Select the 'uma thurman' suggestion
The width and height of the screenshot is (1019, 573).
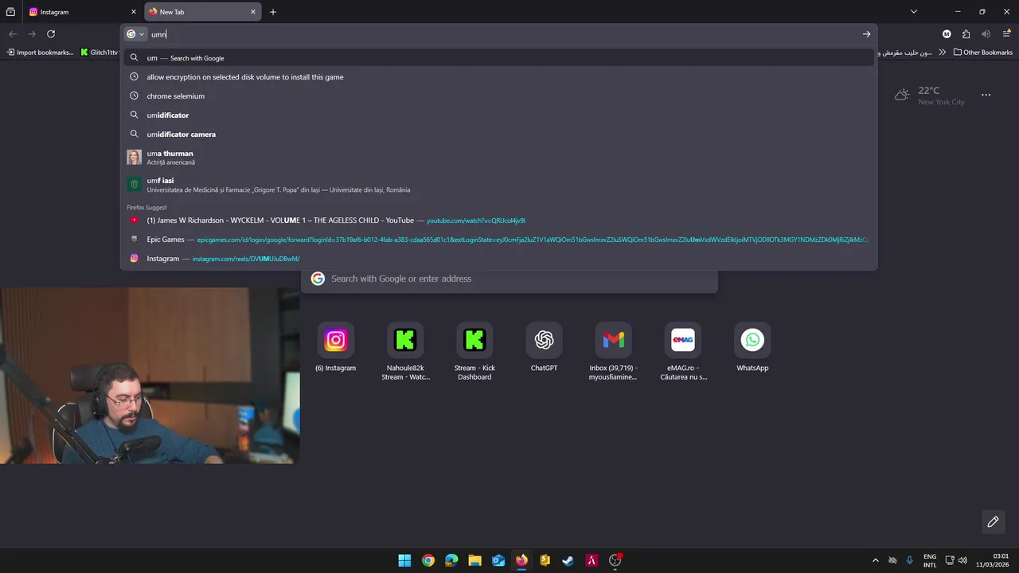[x=499, y=158]
